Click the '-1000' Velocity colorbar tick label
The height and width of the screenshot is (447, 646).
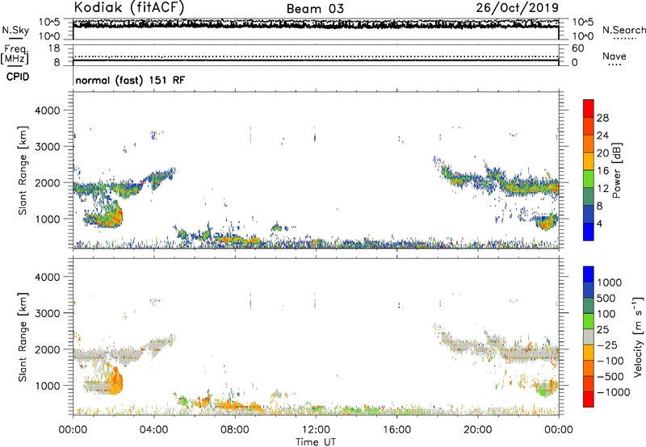(x=613, y=392)
